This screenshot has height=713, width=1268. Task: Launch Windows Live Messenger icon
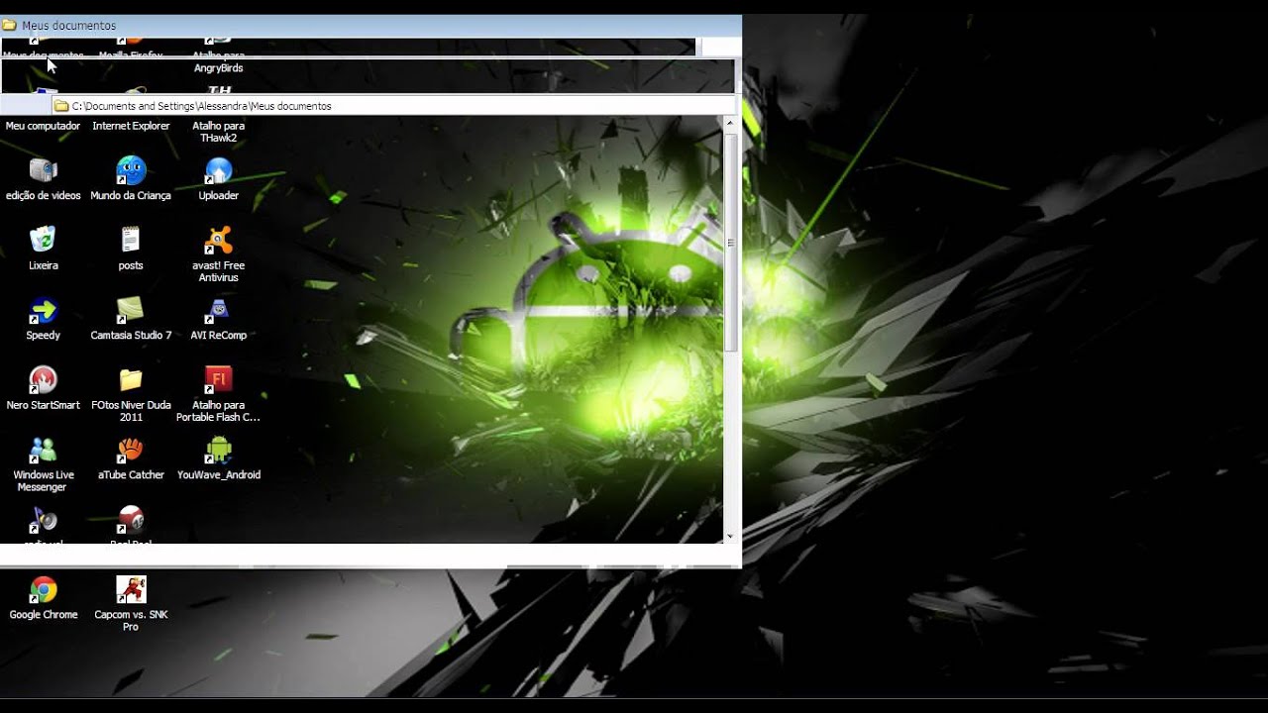[x=43, y=450]
